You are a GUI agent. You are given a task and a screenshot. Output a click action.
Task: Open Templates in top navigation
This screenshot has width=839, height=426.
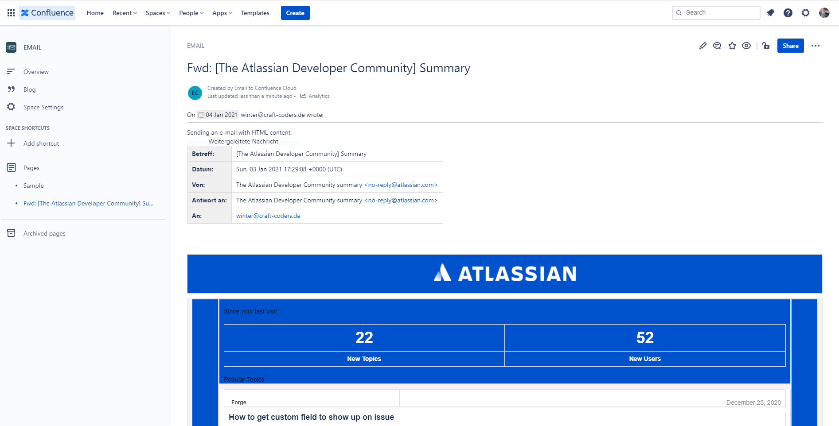pyautogui.click(x=255, y=13)
